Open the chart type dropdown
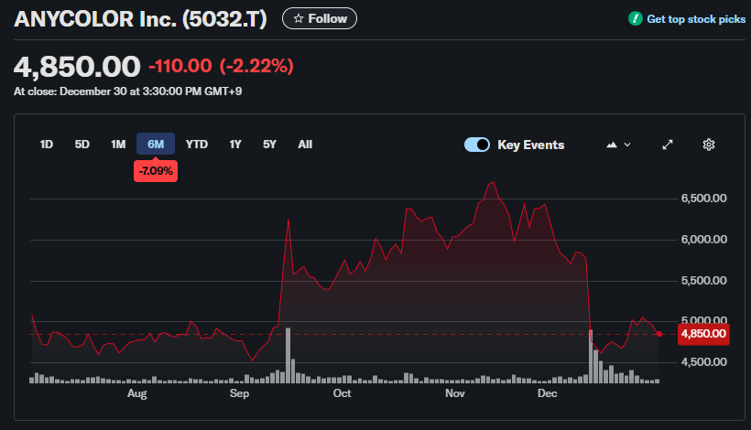The height and width of the screenshot is (430, 751). click(x=618, y=145)
